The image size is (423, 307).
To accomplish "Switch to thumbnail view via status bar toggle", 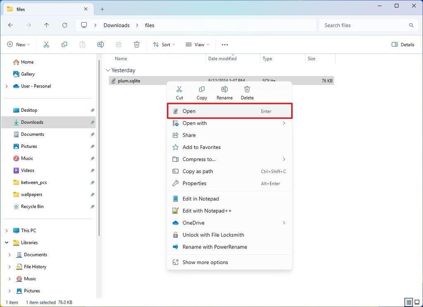I will 416,302.
